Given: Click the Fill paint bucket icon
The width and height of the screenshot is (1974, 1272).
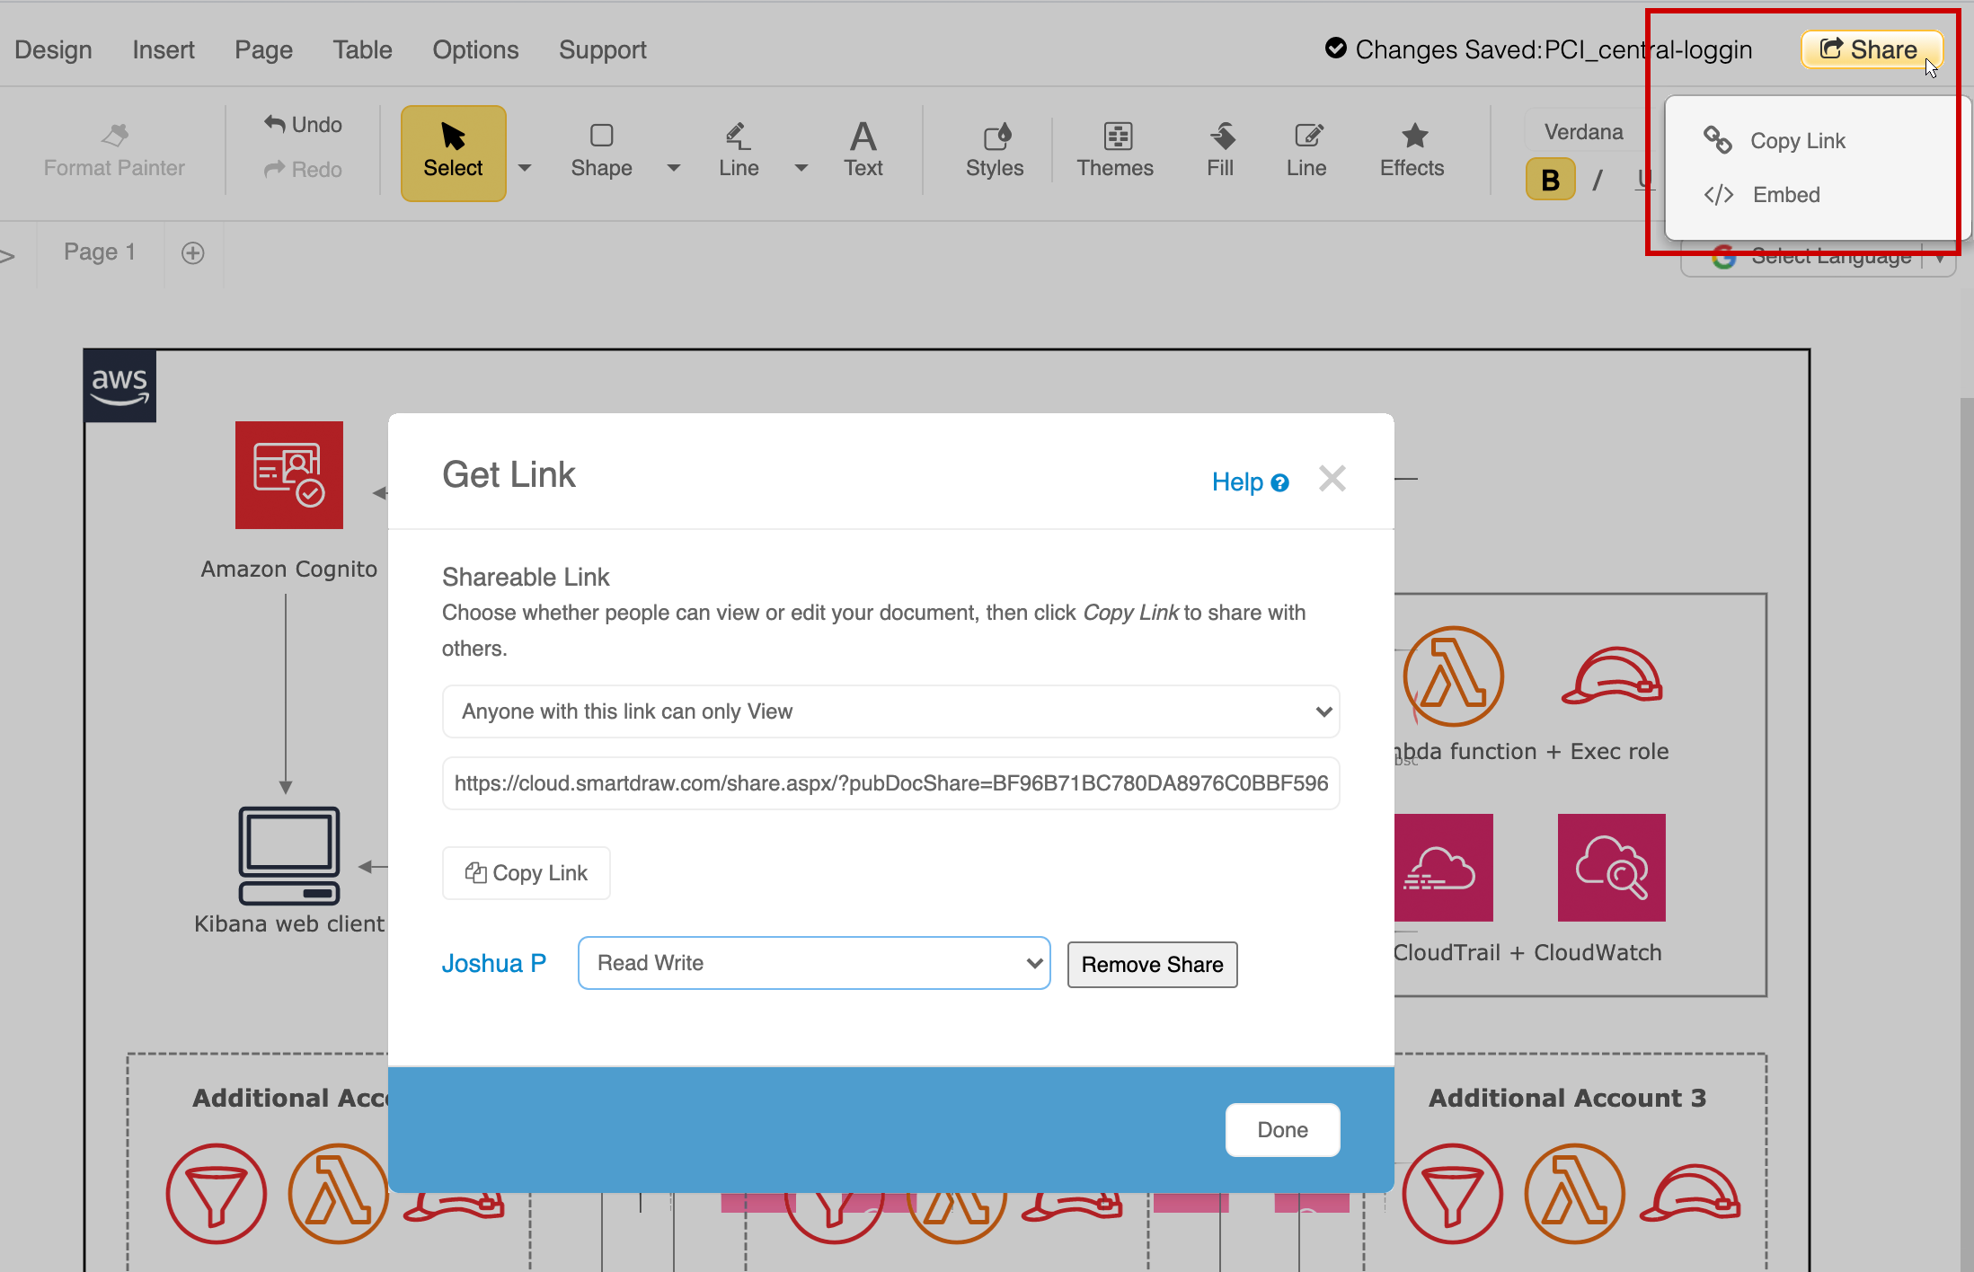Looking at the screenshot, I should [x=1220, y=137].
